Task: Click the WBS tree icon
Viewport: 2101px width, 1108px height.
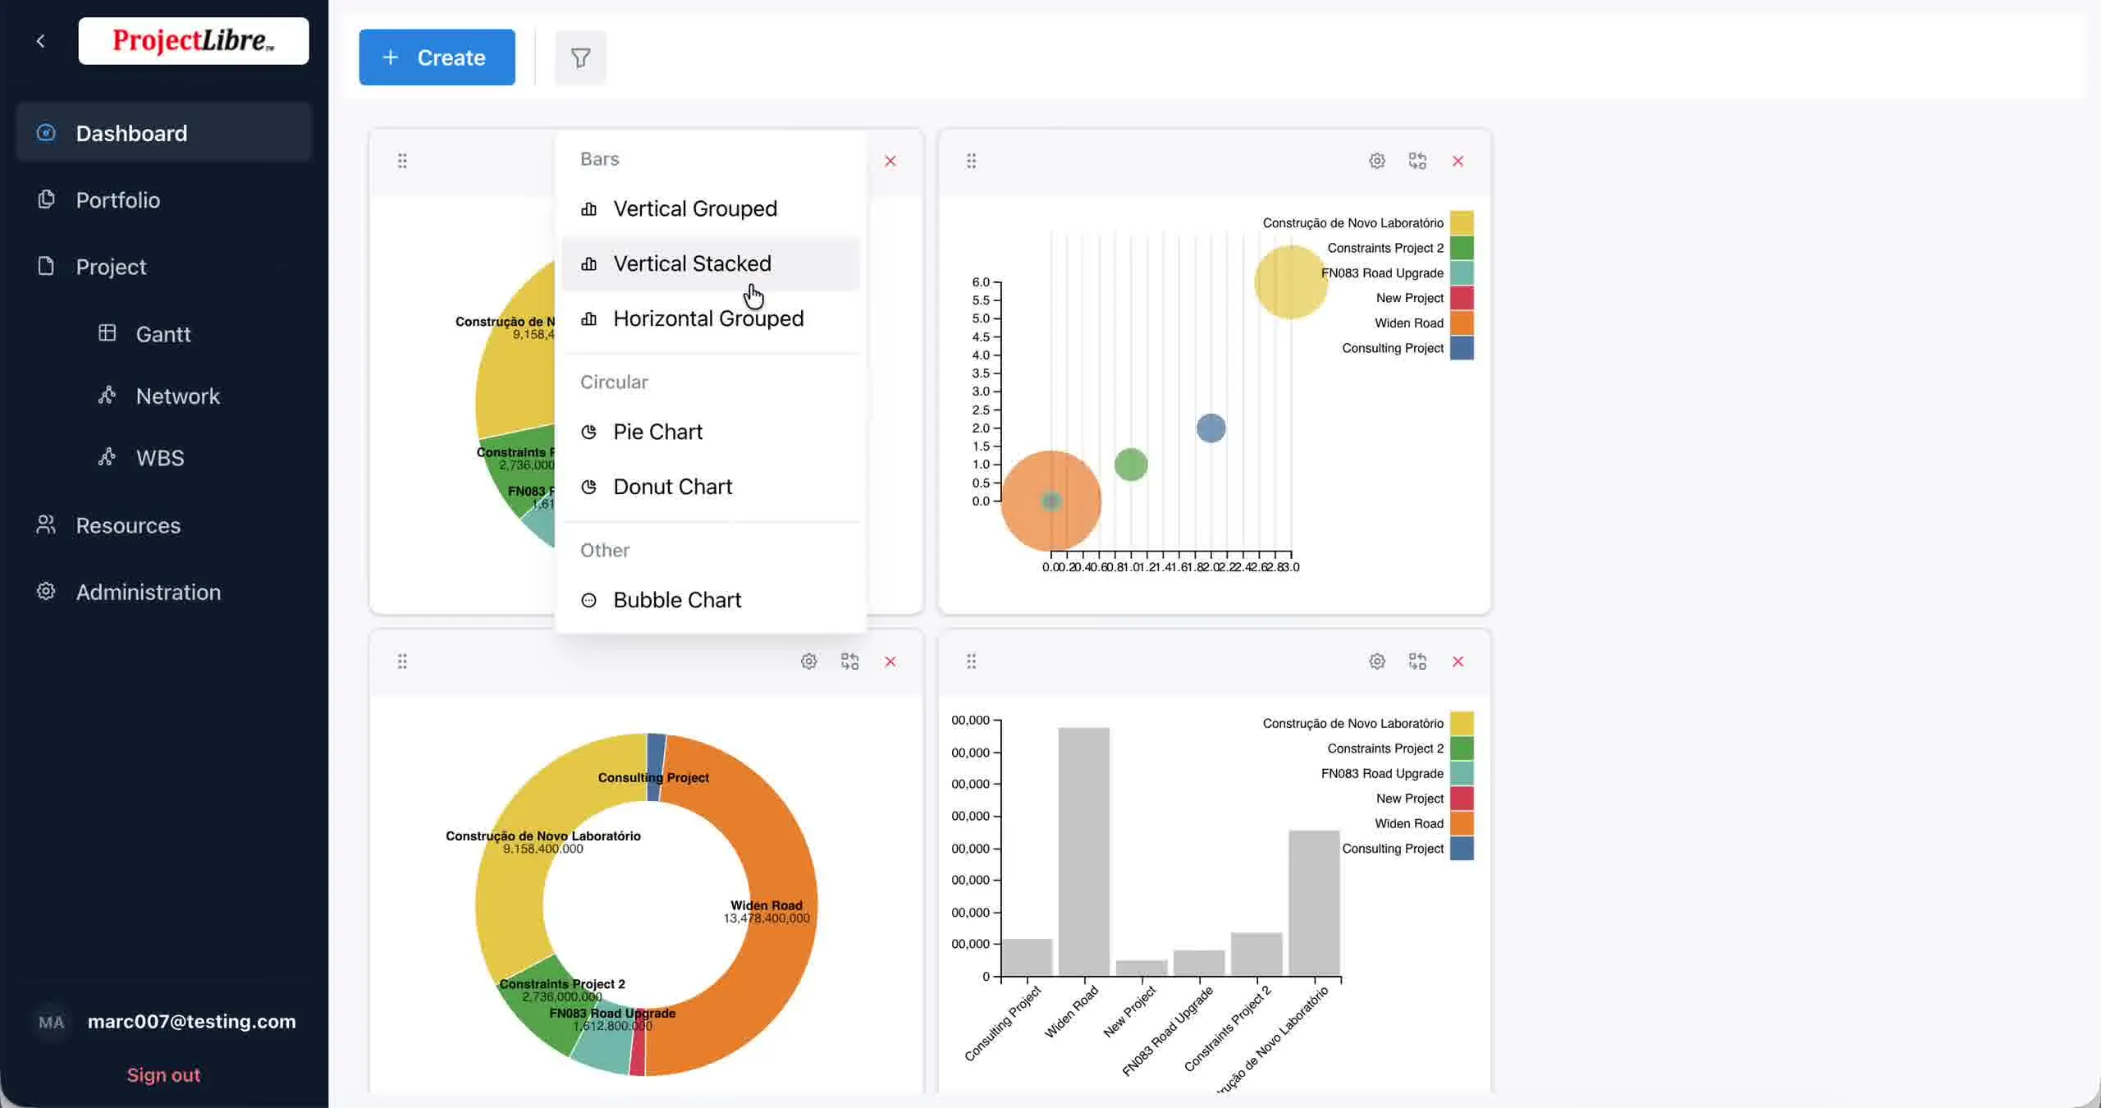Action: click(x=107, y=457)
